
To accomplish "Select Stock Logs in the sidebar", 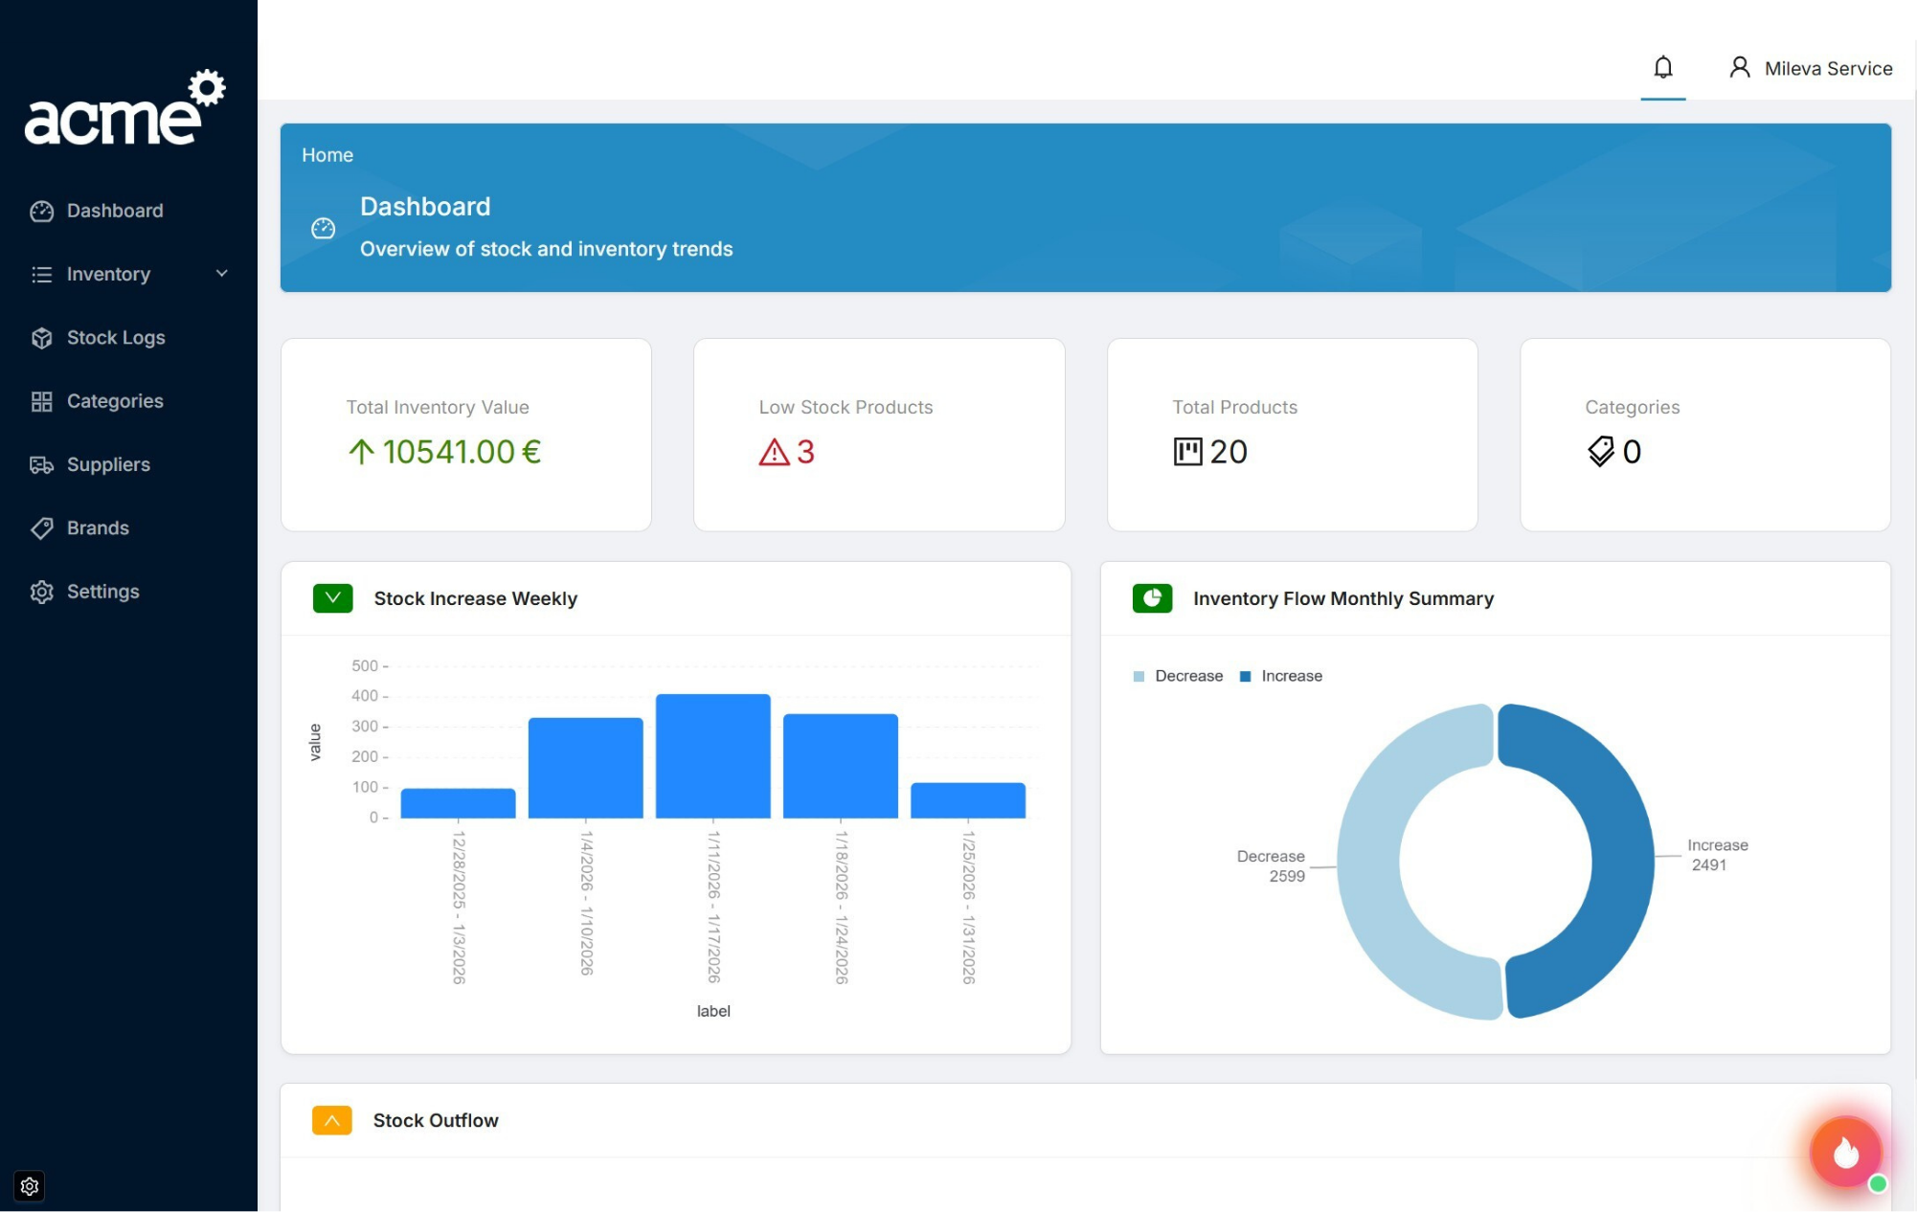I will tap(115, 337).
